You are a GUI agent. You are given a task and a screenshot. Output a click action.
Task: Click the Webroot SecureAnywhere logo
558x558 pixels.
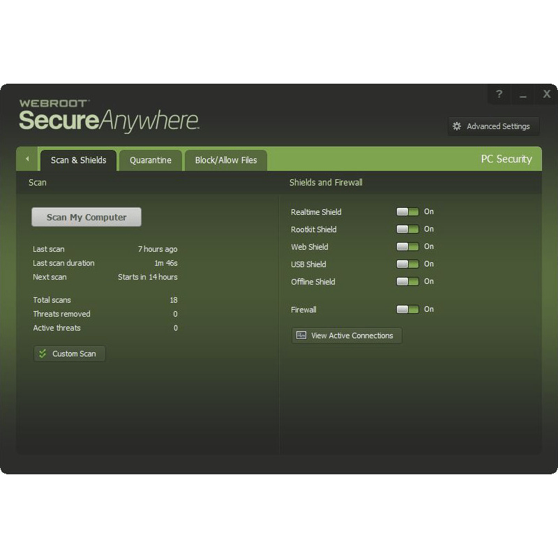[109, 115]
